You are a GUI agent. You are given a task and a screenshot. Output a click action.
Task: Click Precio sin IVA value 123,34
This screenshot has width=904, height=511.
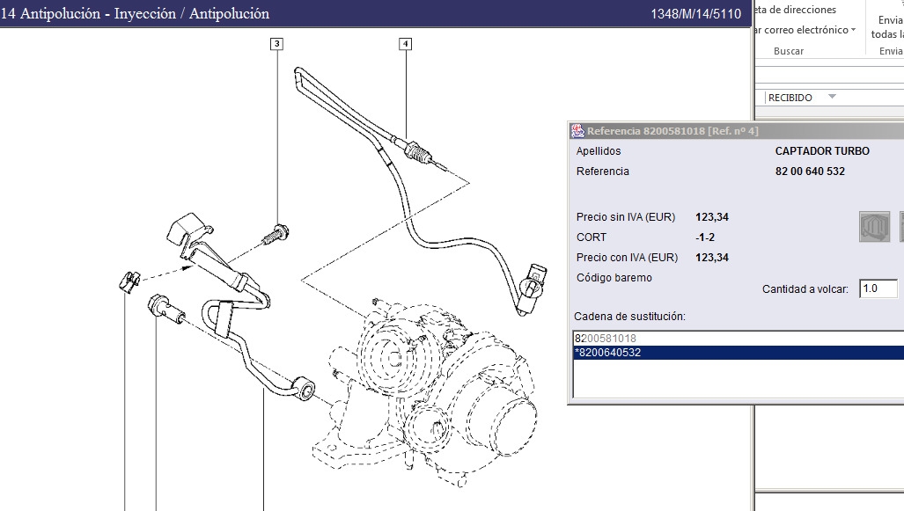click(712, 217)
